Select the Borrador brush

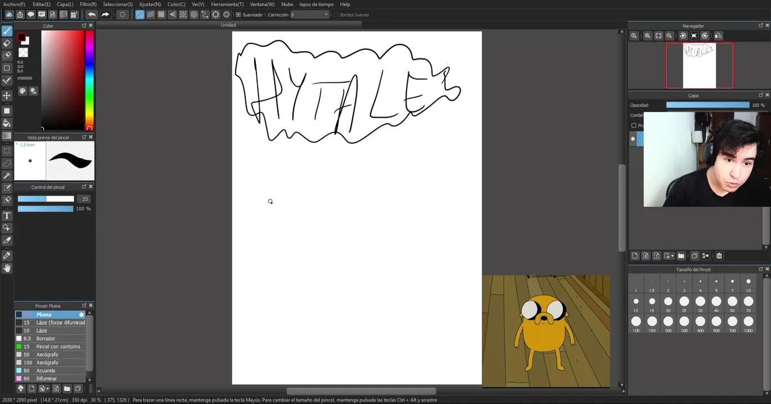click(51, 338)
